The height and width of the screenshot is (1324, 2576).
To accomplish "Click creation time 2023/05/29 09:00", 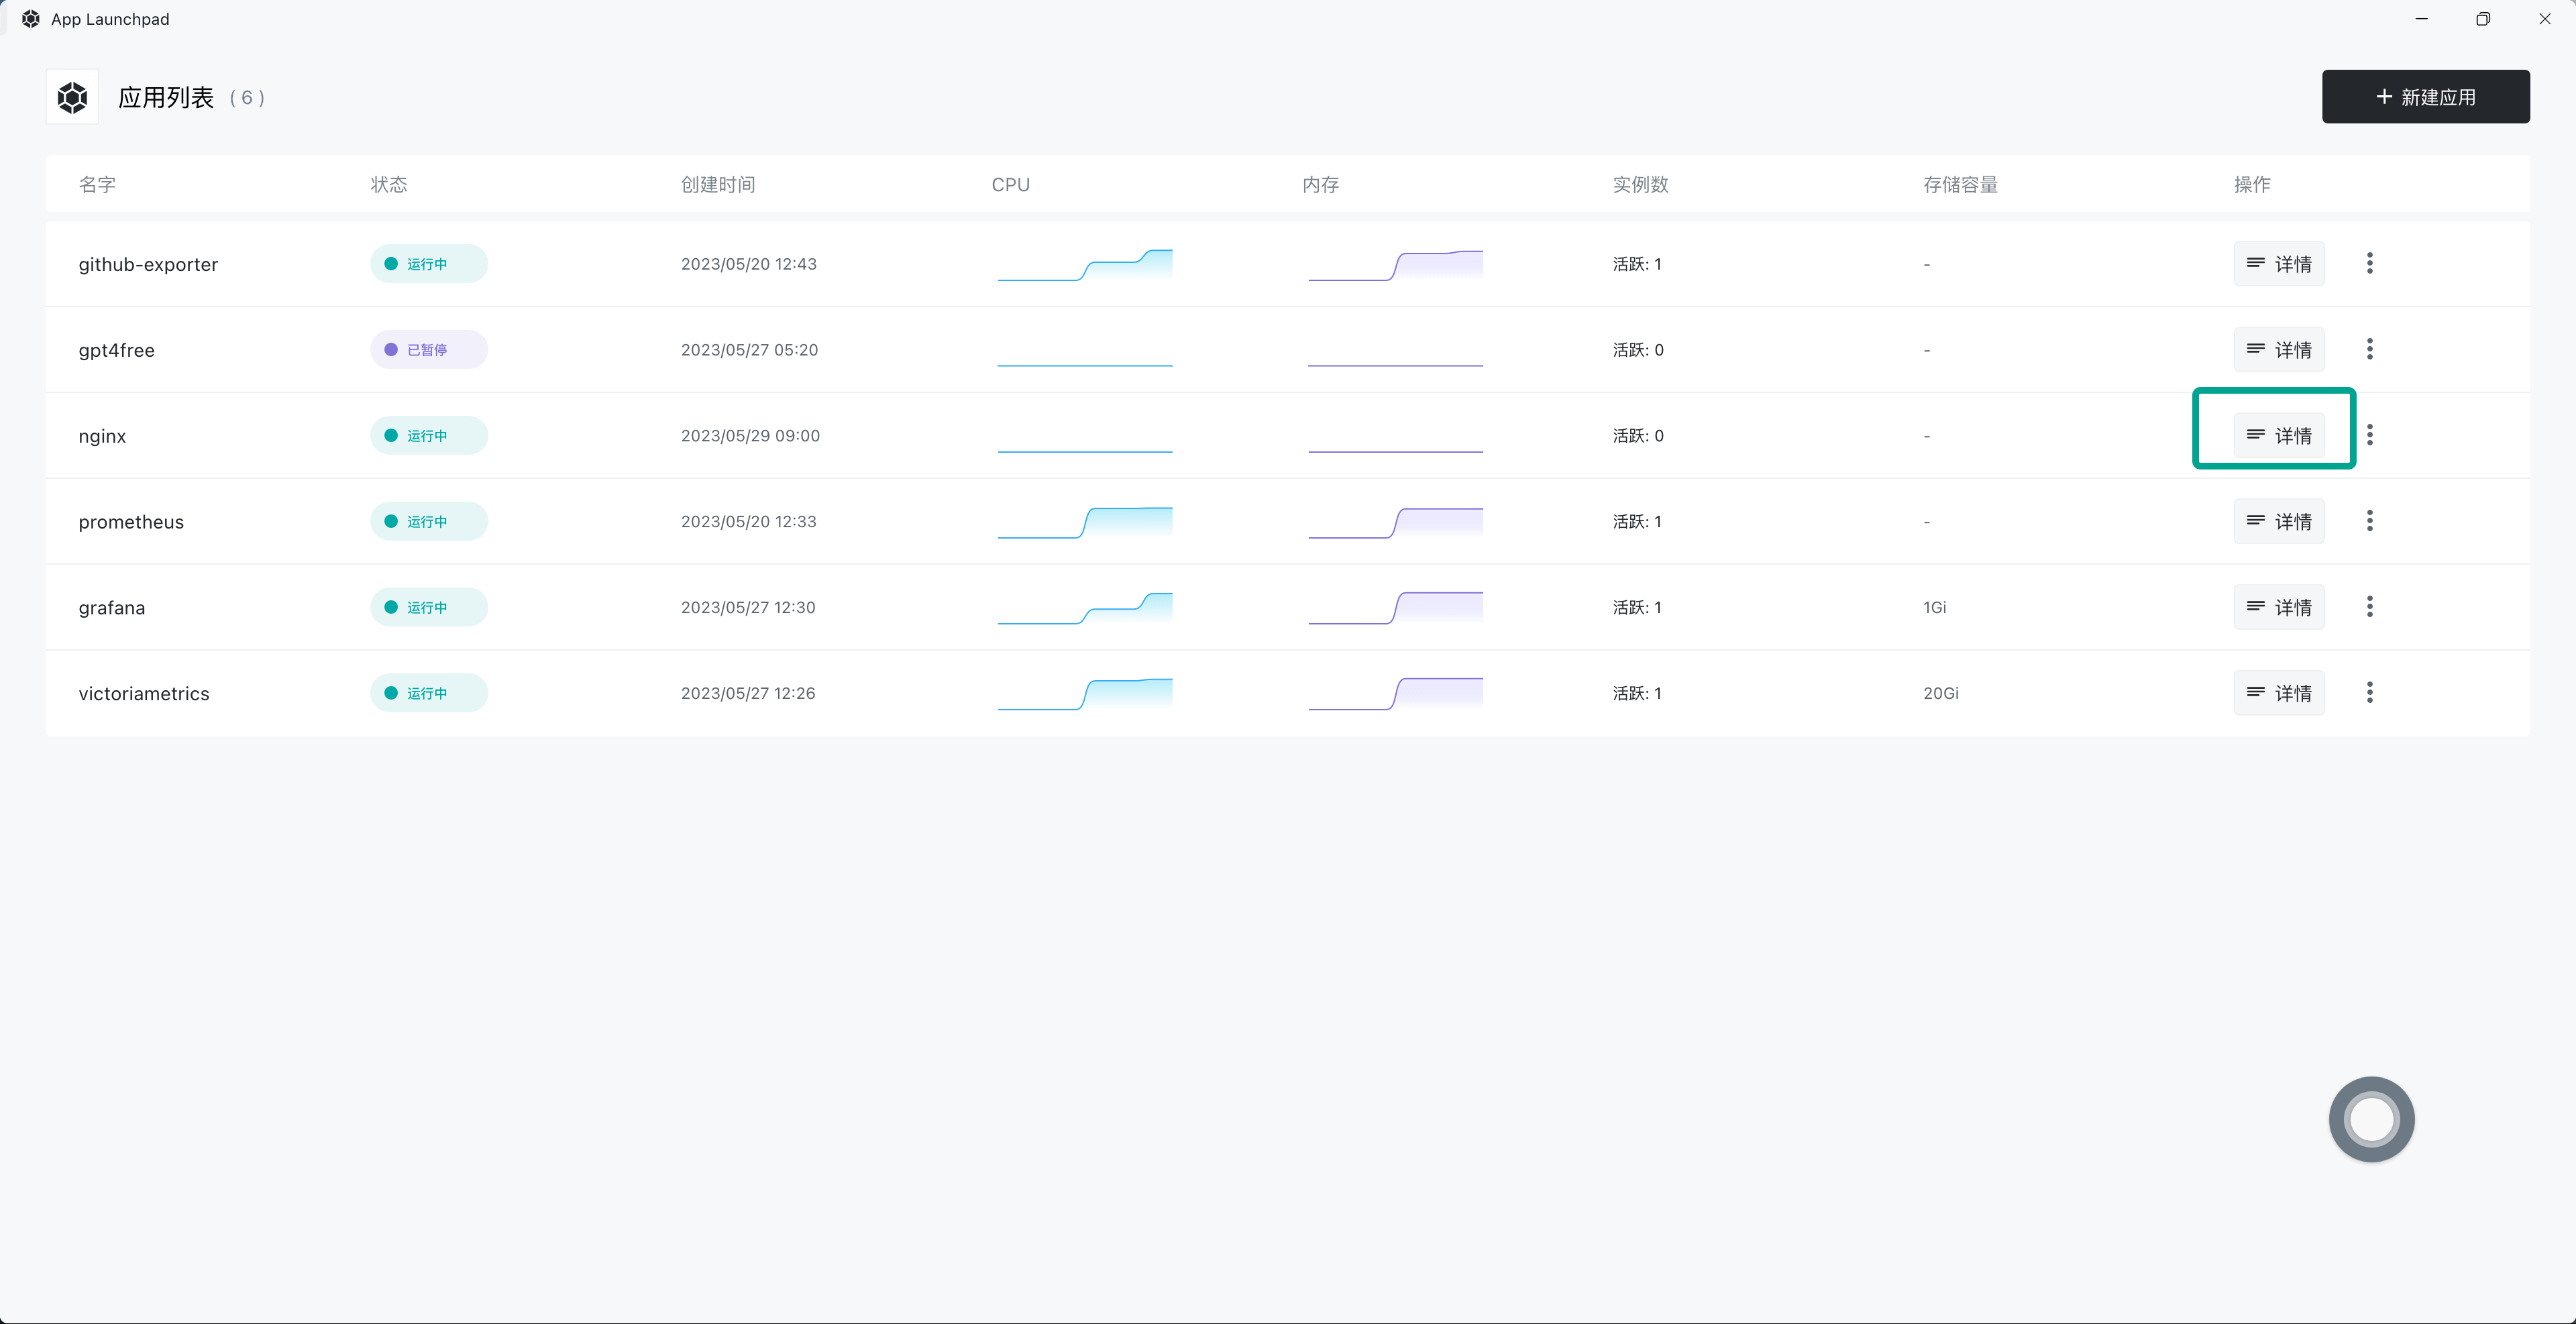I will (750, 436).
